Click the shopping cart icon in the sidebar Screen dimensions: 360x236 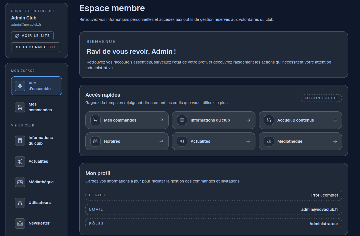20,107
